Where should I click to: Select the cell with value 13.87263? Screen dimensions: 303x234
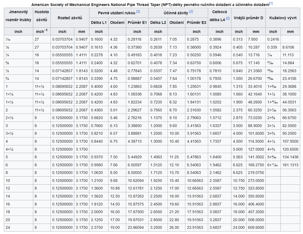[137, 196]
